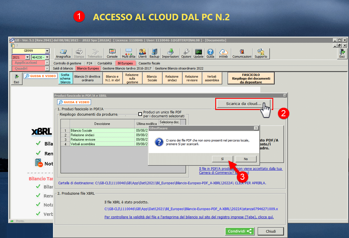Viewport: 349px width, 238px height.
Task: Open Guida e Video in the main window
Action: coord(40,76)
